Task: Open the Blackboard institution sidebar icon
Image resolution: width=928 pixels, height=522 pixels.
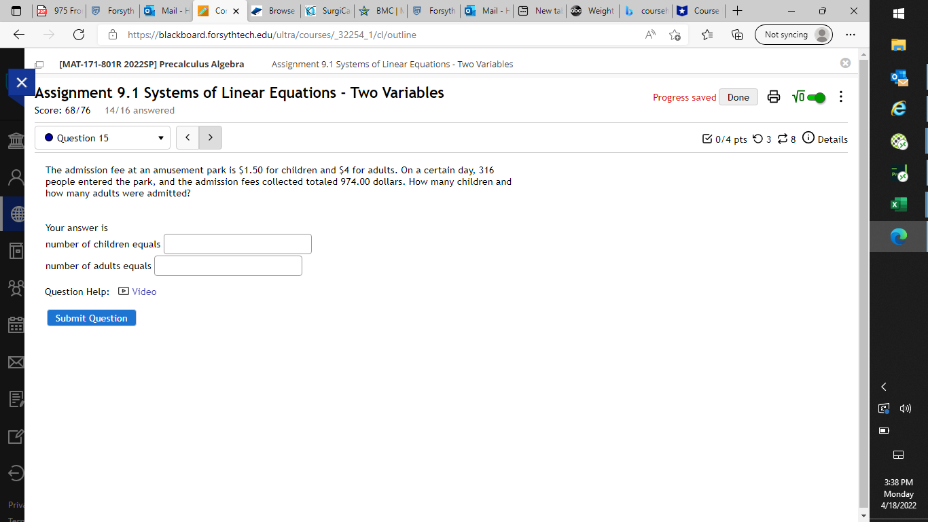Action: coord(15,141)
